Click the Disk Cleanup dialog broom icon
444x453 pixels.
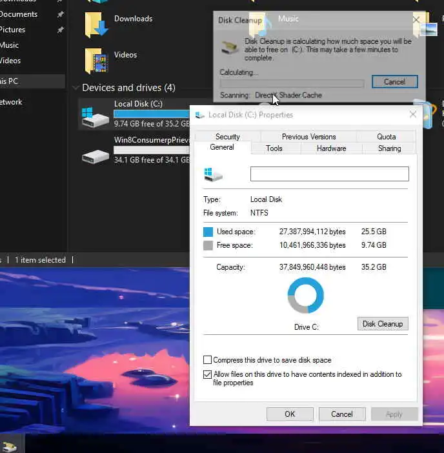pyautogui.click(x=230, y=47)
